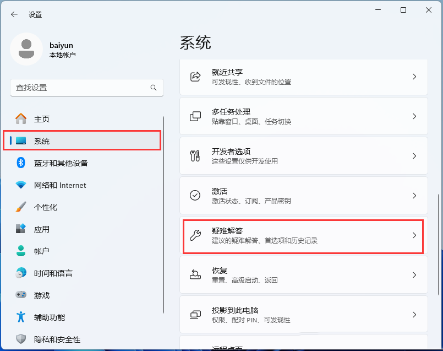Click the Wi-Fi icon for 网络和 Internet

(x=20, y=185)
